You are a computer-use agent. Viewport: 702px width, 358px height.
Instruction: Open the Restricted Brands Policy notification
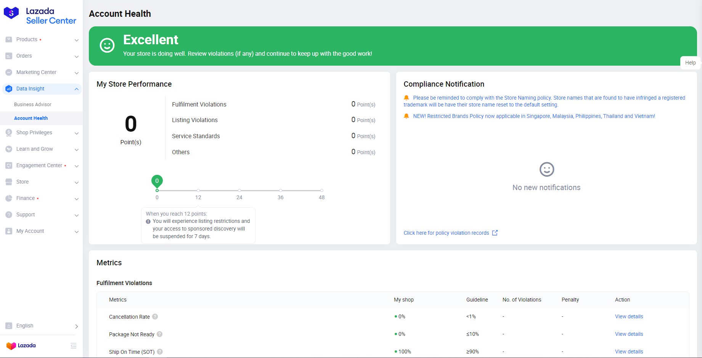[x=534, y=116]
